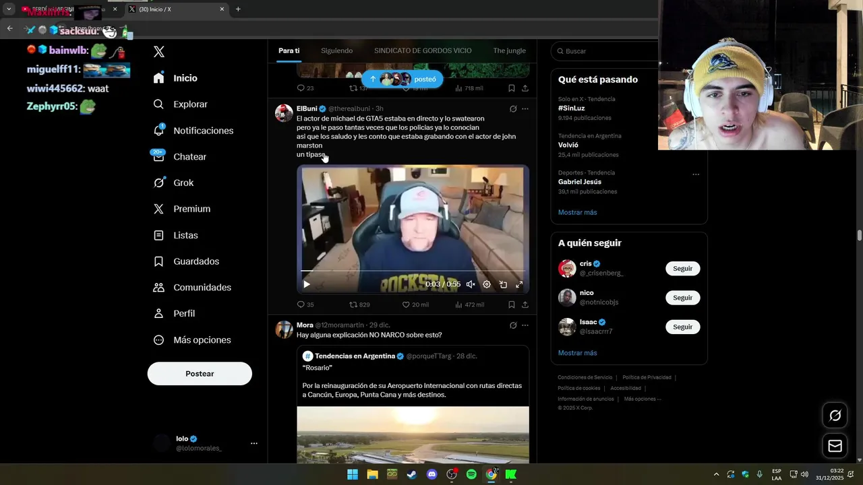Repost ElBuni post with 829 reposts

(359, 304)
